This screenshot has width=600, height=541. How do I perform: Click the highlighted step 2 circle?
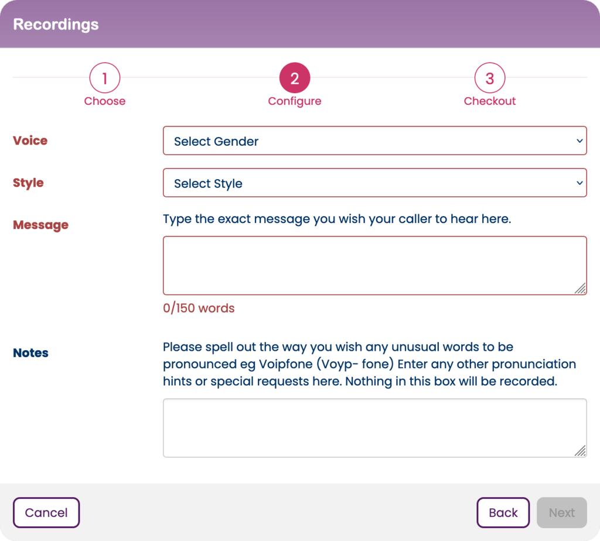295,78
